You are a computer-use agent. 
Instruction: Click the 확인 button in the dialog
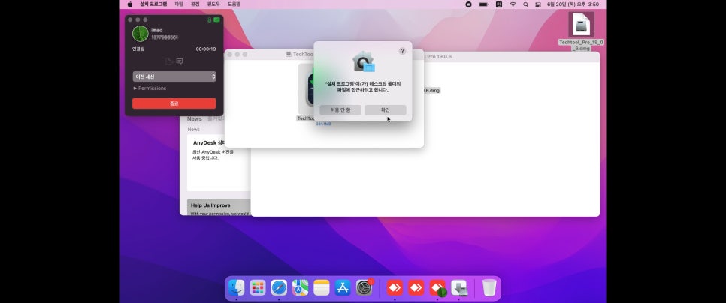(386, 110)
